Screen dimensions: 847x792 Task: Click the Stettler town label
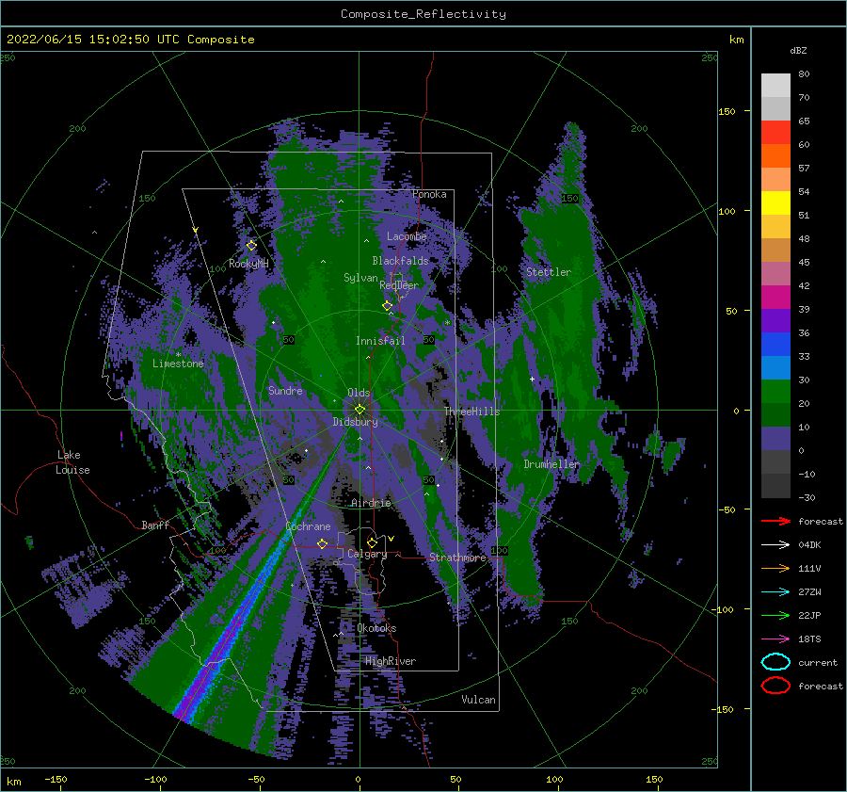[549, 272]
